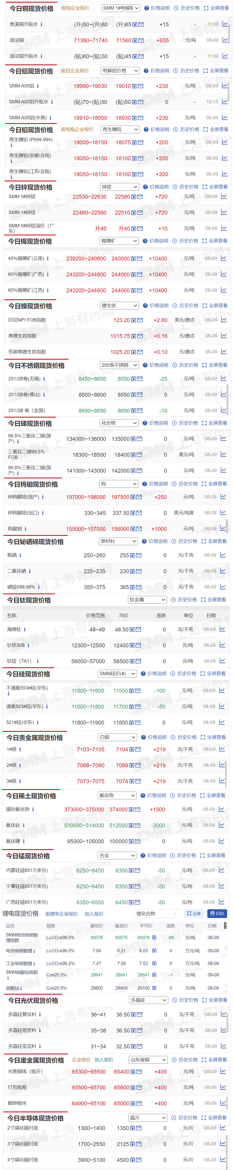234x1170 pixels.
Task: Click the envelope icon in the 1#银 row
Action: [x=138, y=749]
